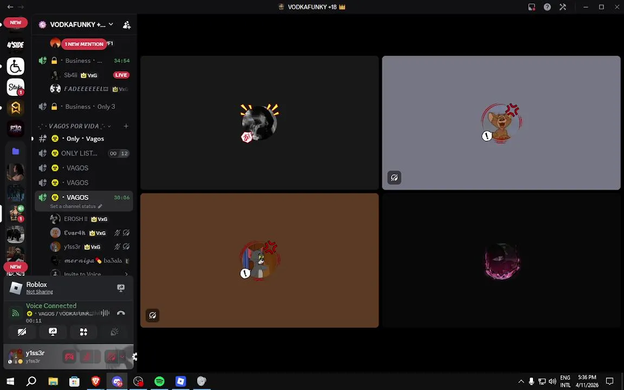
Task: Toggle deafen in user panel
Action: (112, 356)
